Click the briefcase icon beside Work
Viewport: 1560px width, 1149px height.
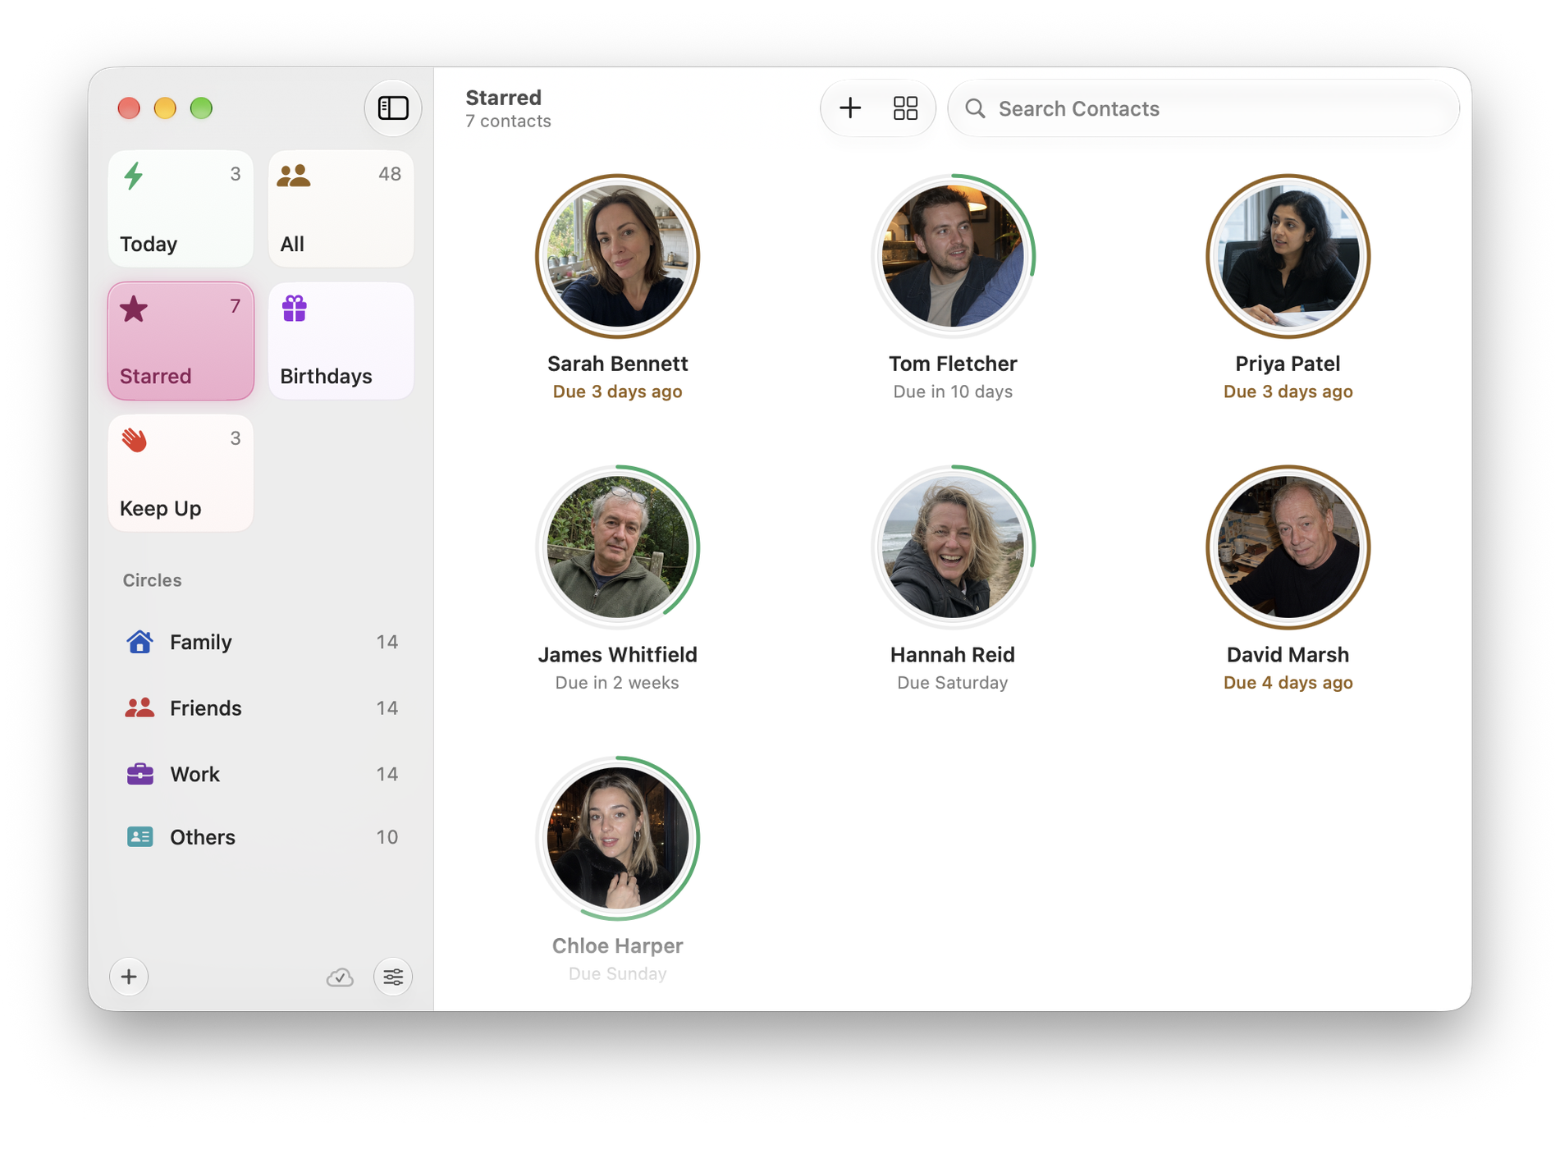140,773
